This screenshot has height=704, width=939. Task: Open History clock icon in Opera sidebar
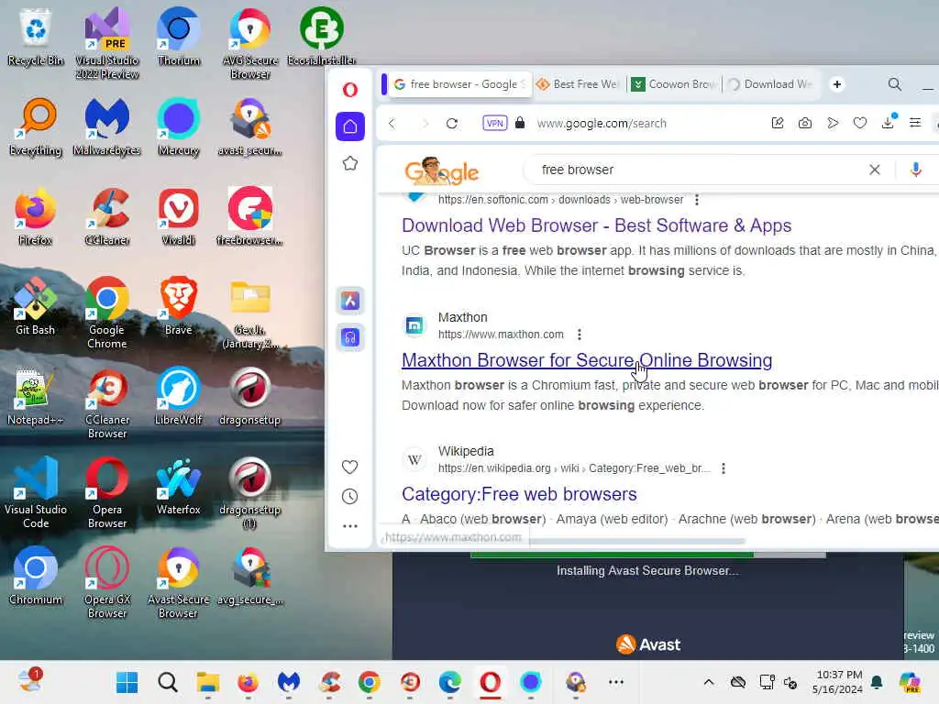tap(349, 496)
